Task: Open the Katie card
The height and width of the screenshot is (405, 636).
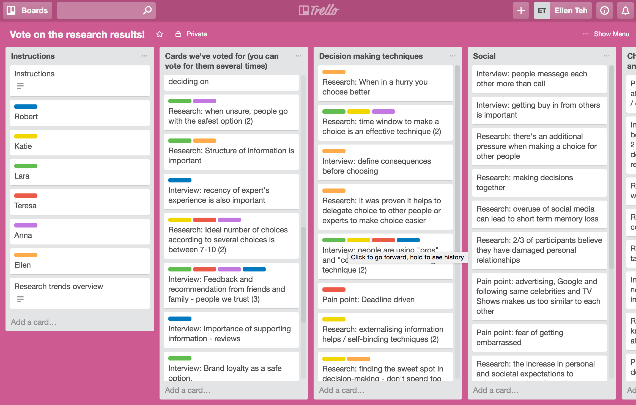Action: 80,143
